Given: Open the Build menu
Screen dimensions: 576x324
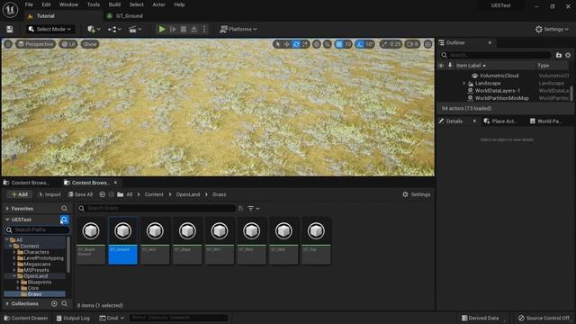Looking at the screenshot, I should click(x=114, y=4).
